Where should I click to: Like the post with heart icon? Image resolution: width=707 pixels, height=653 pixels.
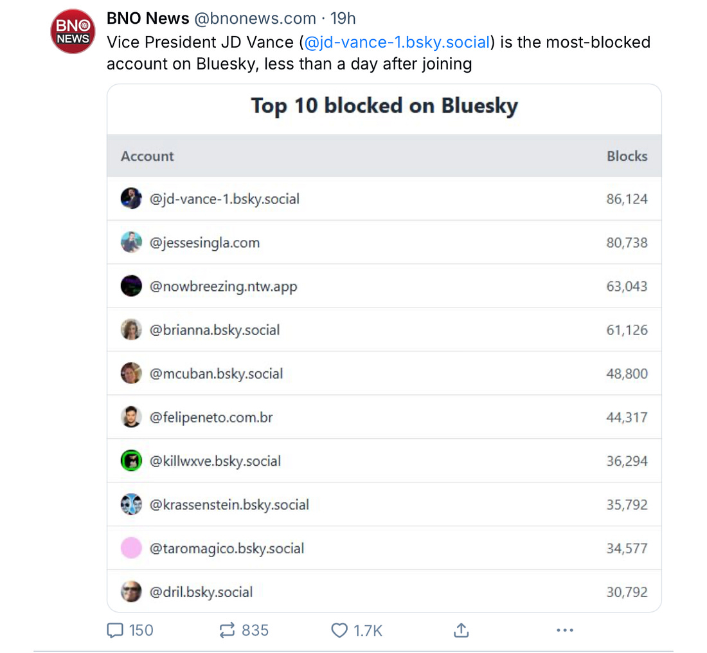tap(339, 630)
